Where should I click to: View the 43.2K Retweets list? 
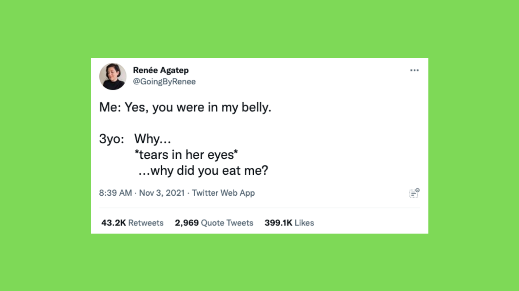point(132,222)
